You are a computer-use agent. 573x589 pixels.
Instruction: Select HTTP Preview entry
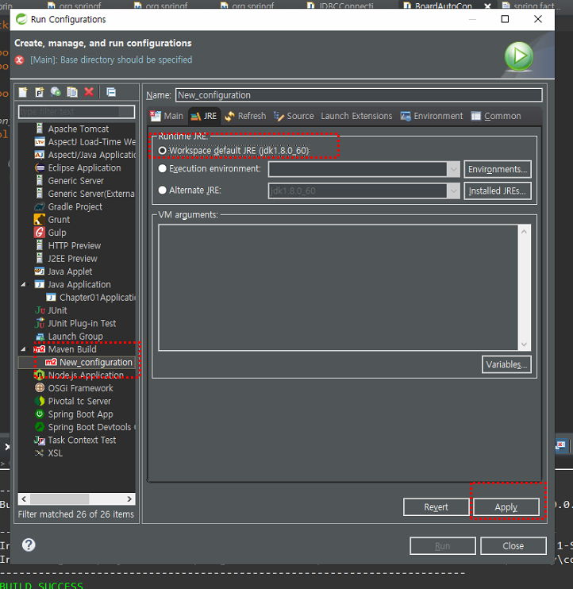point(68,245)
